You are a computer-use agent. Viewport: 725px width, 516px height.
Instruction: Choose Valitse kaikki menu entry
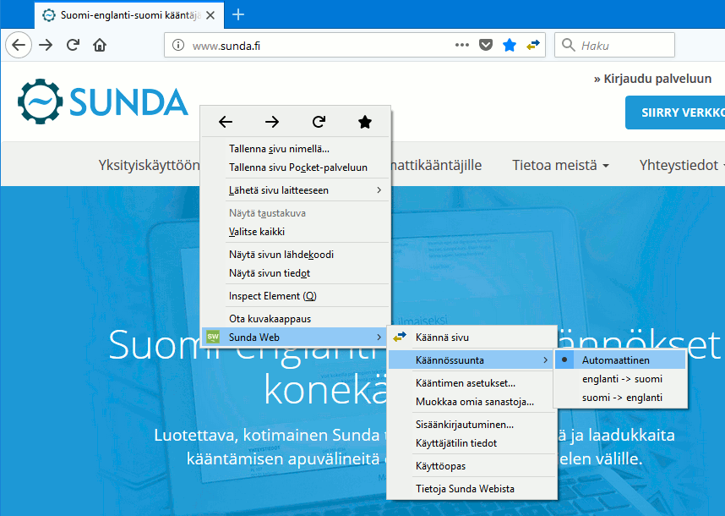[296, 232]
